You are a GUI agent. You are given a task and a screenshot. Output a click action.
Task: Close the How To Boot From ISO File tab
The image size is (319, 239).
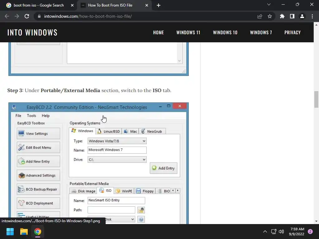tap(147, 5)
